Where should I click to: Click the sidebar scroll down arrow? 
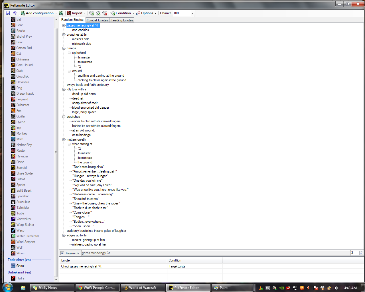[x=56, y=279]
